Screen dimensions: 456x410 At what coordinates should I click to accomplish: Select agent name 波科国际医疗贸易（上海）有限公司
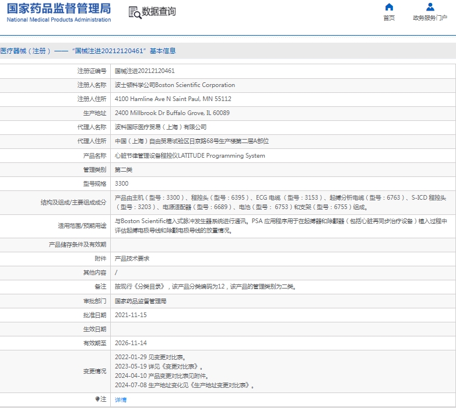pos(160,127)
